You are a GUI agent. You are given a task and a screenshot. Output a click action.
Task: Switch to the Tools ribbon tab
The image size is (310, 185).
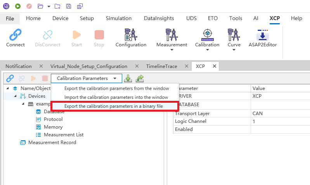pyautogui.click(x=236, y=18)
